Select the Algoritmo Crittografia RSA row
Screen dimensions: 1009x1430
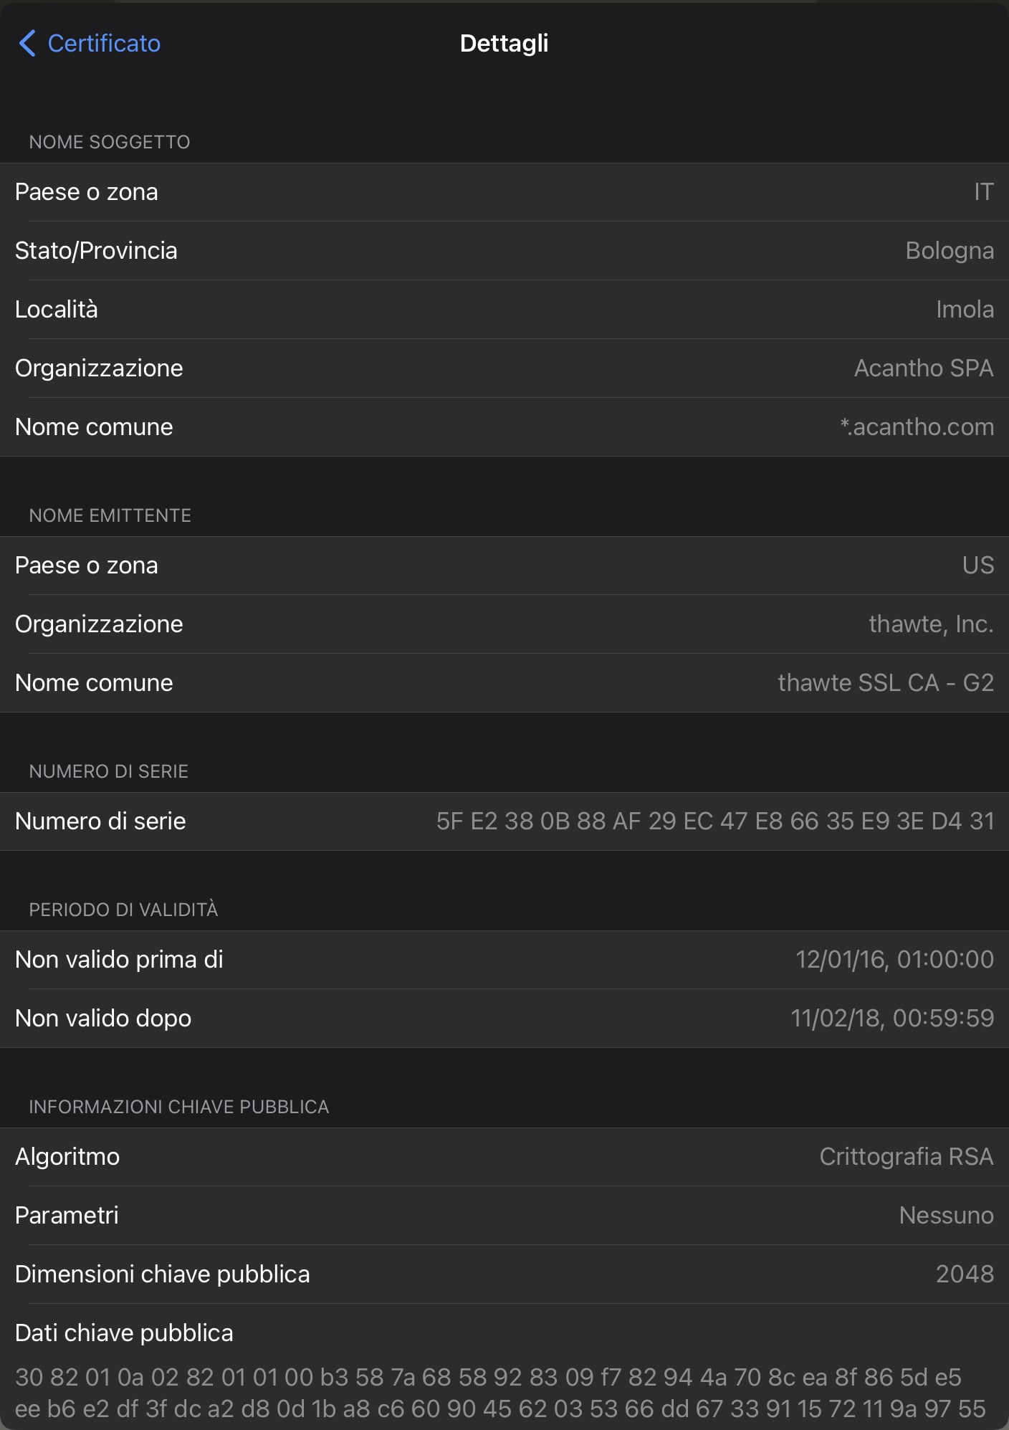pos(505,1157)
